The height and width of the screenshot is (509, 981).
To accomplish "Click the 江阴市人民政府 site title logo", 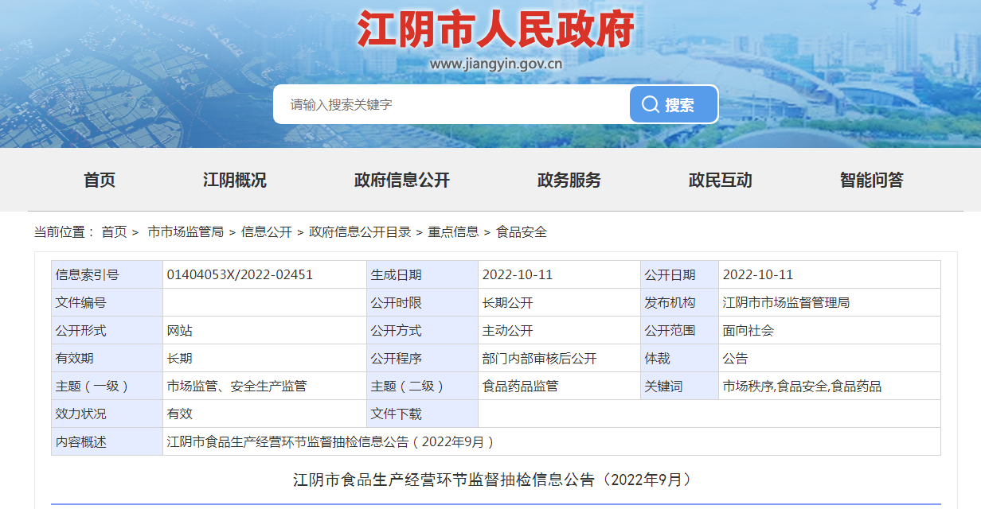I will tap(496, 30).
